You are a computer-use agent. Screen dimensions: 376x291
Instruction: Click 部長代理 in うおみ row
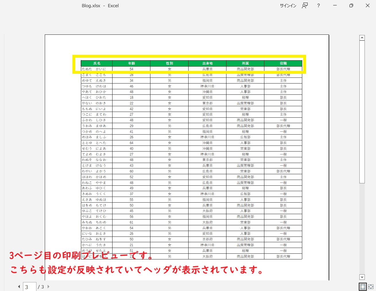tap(283, 126)
